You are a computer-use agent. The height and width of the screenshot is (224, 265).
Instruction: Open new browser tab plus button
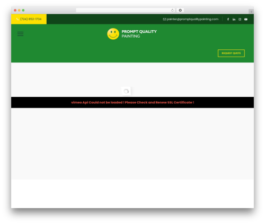pyautogui.click(x=251, y=12)
